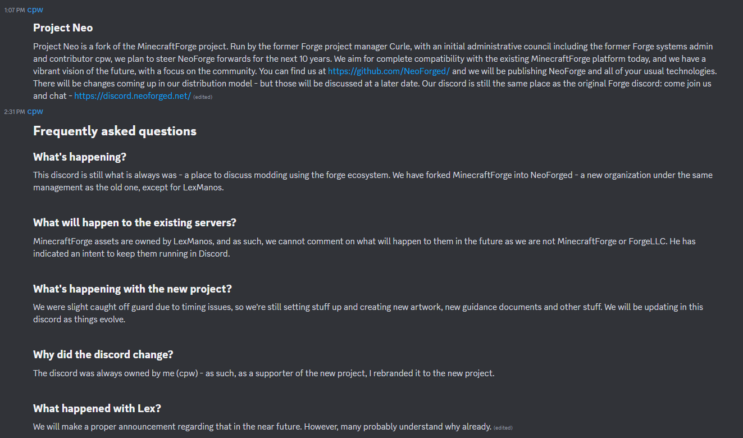Click the Project Neo heading
The height and width of the screenshot is (438, 743).
63,28
